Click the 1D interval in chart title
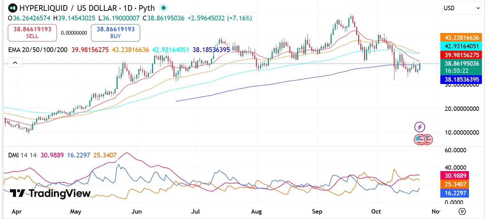 pos(122,8)
